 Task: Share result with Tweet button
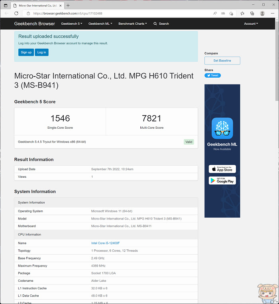pos(212,75)
